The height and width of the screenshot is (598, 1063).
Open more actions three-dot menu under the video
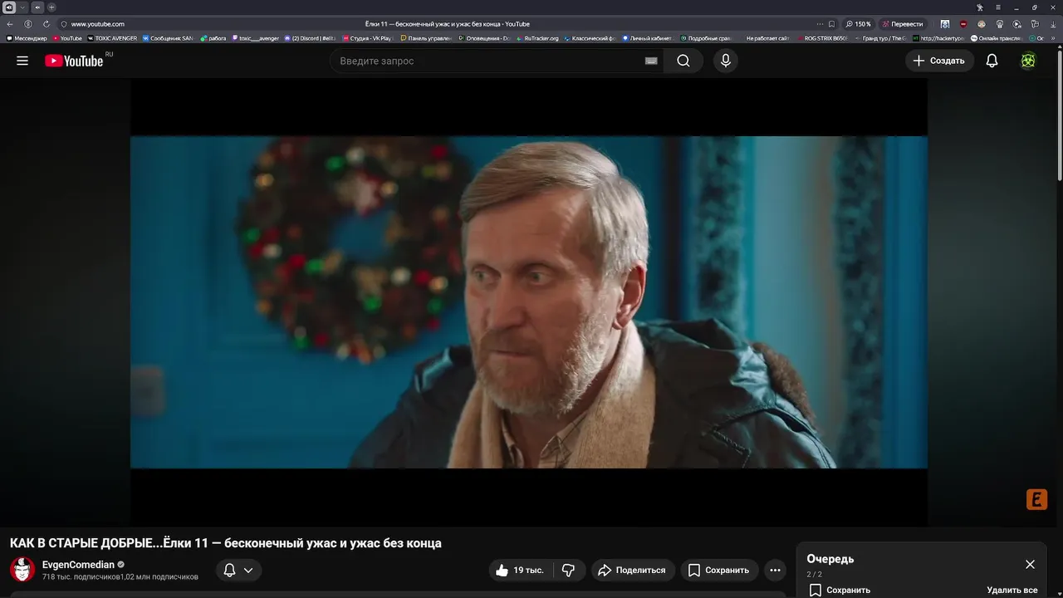point(775,570)
